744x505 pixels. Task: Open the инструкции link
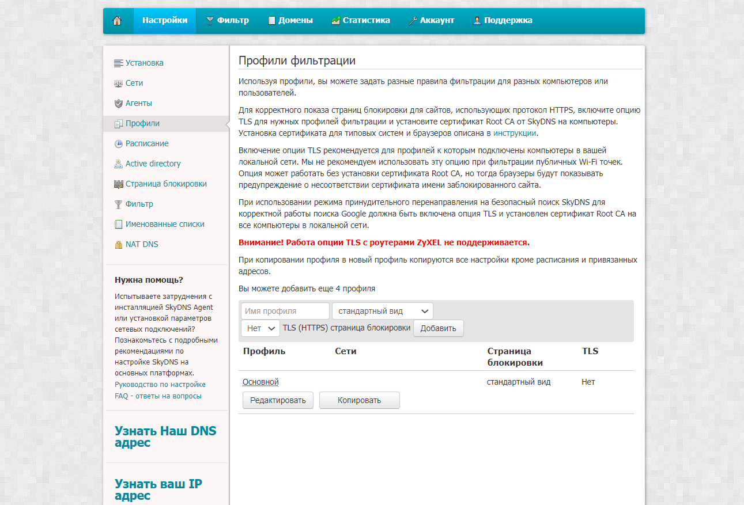click(x=515, y=133)
